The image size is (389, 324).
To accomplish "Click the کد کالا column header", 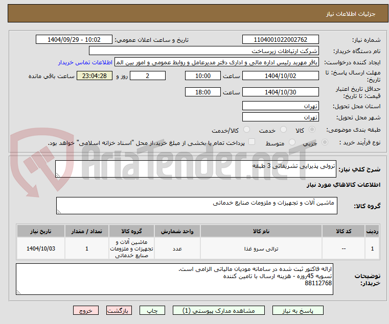I will click(x=344, y=231).
